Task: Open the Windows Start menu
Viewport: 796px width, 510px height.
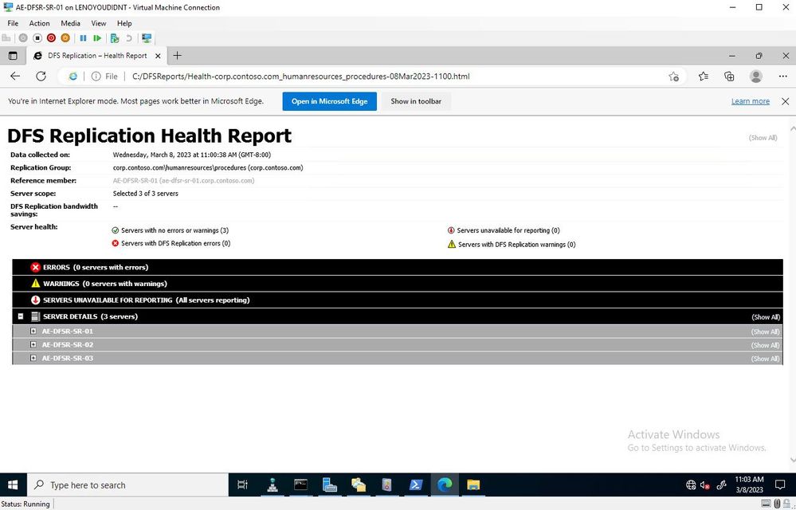Action: point(13,484)
